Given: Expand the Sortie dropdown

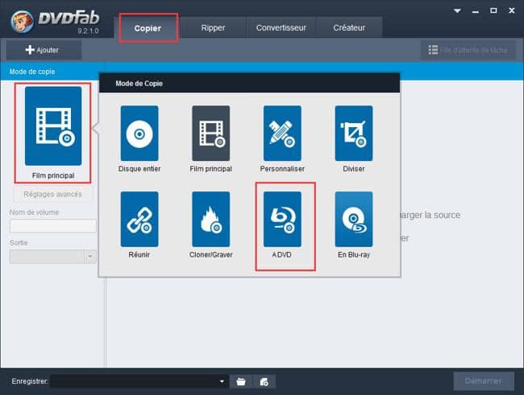Looking at the screenshot, I should point(90,257).
